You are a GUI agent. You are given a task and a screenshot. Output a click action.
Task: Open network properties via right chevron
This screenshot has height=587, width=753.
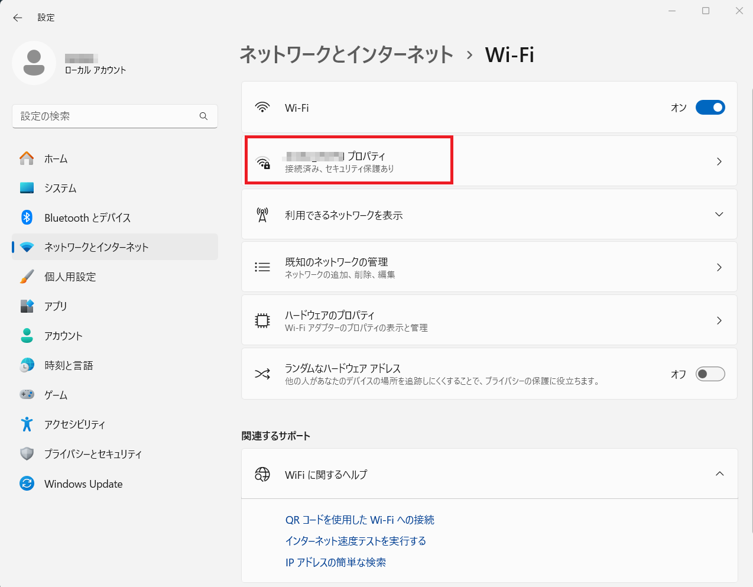[719, 161]
